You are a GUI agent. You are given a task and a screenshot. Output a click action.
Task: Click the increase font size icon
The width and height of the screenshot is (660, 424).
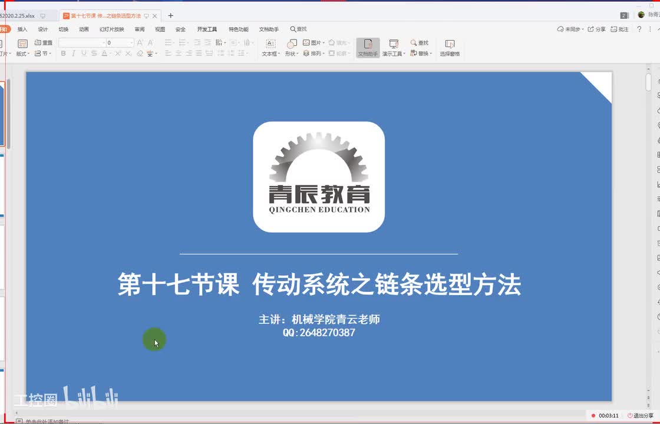coord(140,42)
